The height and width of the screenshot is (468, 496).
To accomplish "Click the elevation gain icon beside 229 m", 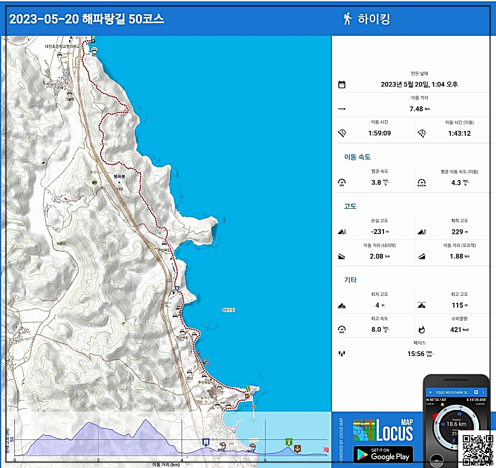I will (421, 232).
